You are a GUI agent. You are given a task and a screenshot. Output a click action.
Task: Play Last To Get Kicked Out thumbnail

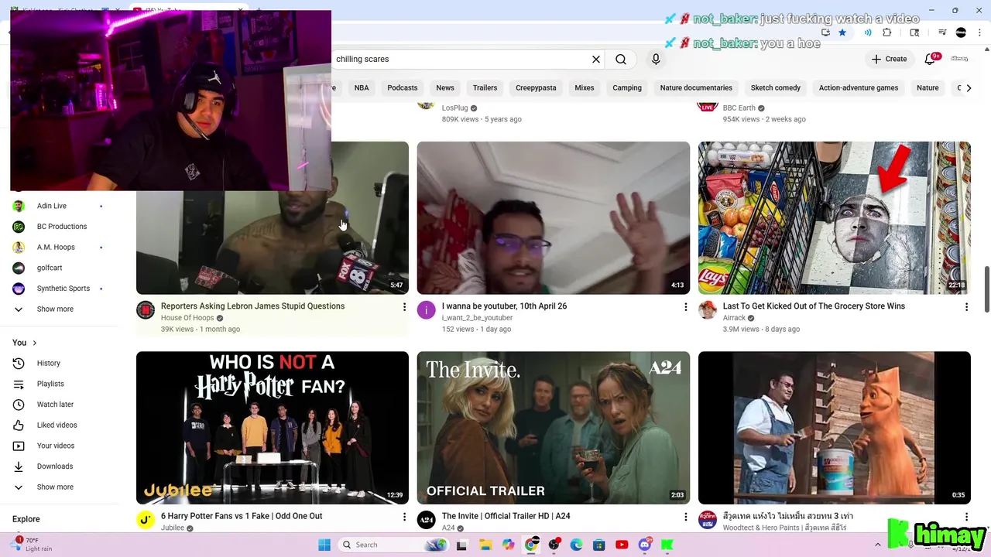tap(835, 217)
